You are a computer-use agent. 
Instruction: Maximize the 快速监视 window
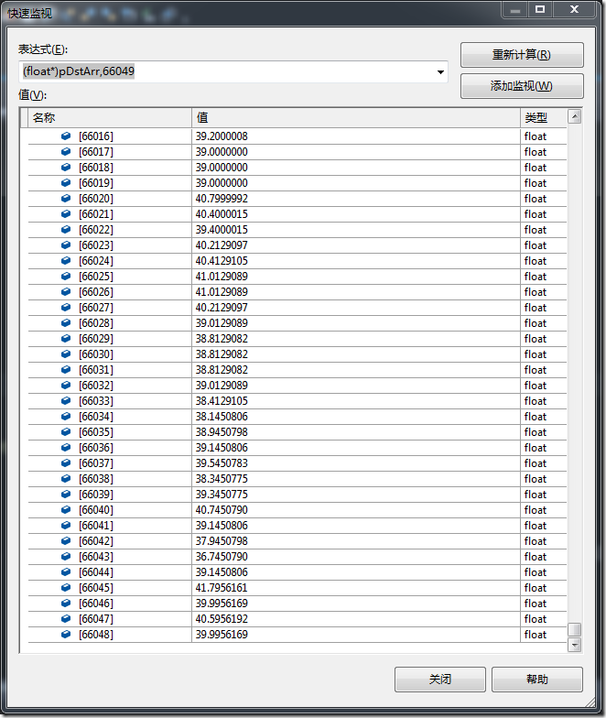pos(540,9)
